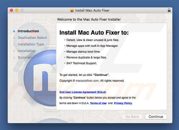Click the 'Install Mac Auto Fixer to:' heading
The width and height of the screenshot is (179, 130).
point(94,33)
